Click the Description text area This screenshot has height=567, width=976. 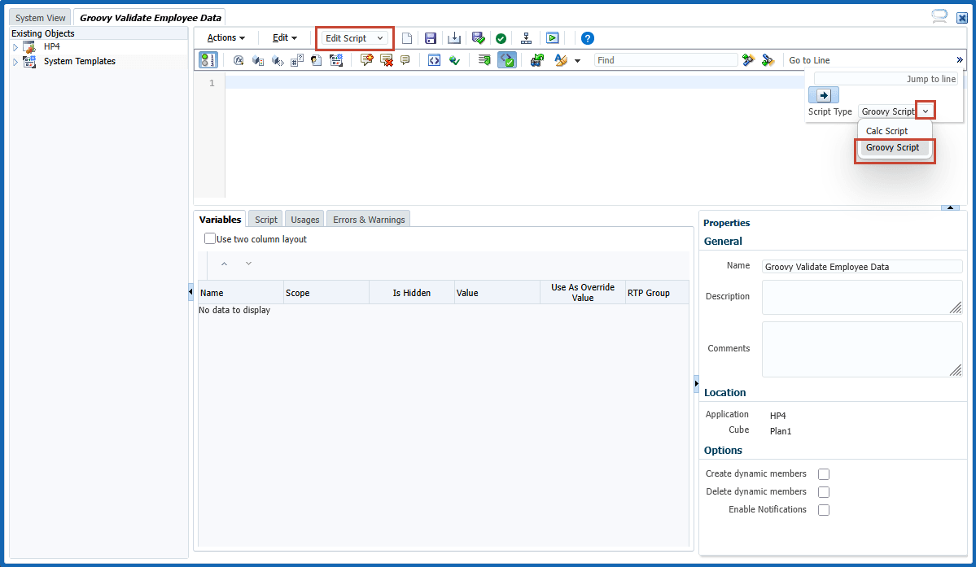(862, 297)
